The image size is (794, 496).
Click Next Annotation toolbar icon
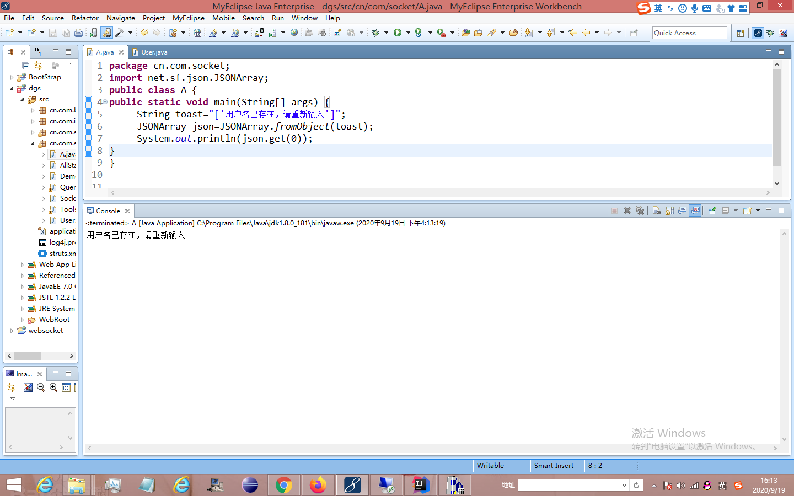528,33
